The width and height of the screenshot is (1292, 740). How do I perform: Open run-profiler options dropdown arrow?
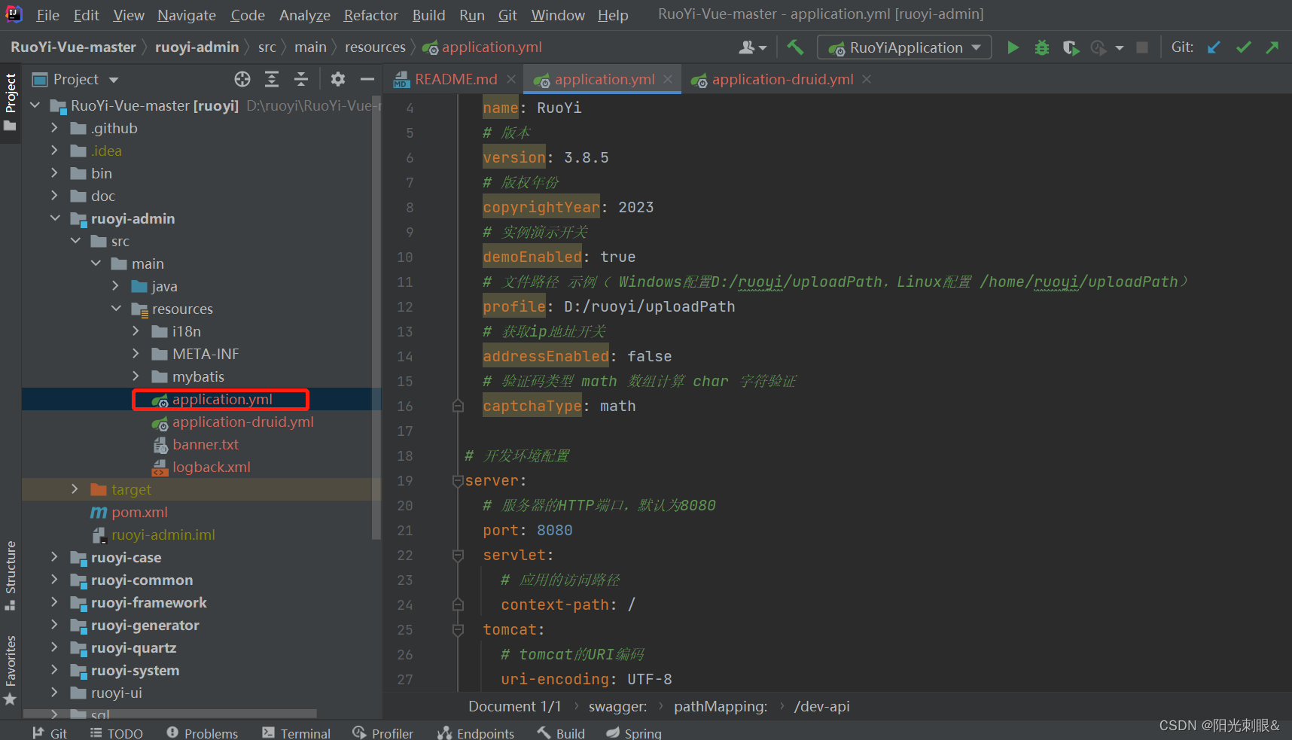(1120, 47)
